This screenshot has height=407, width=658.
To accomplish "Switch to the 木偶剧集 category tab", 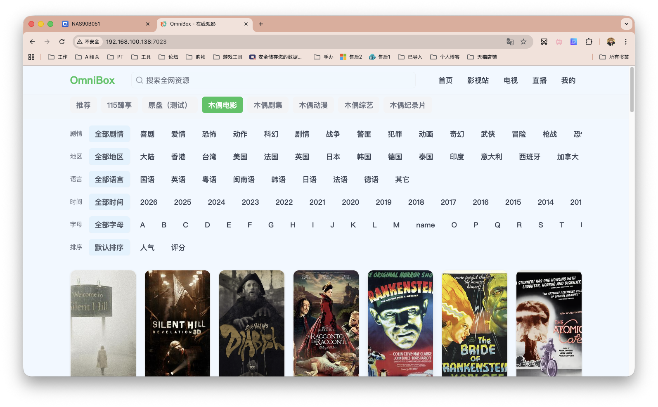I will point(268,105).
